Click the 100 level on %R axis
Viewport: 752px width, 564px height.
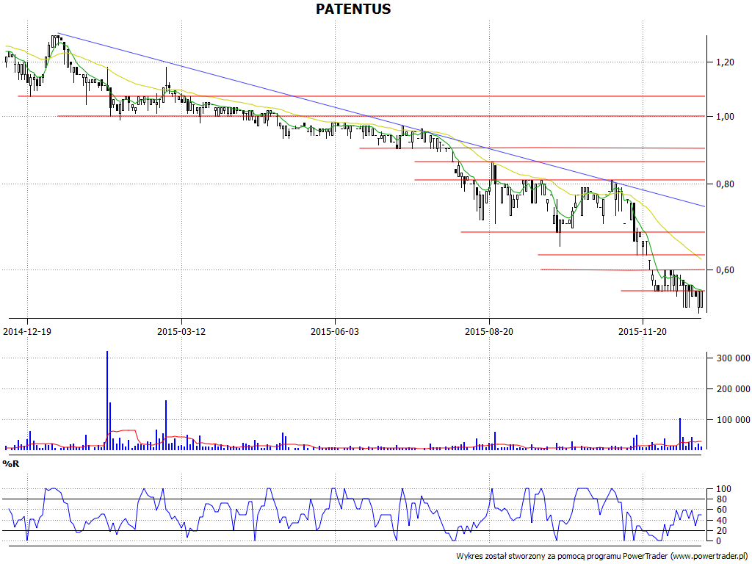tap(723, 489)
